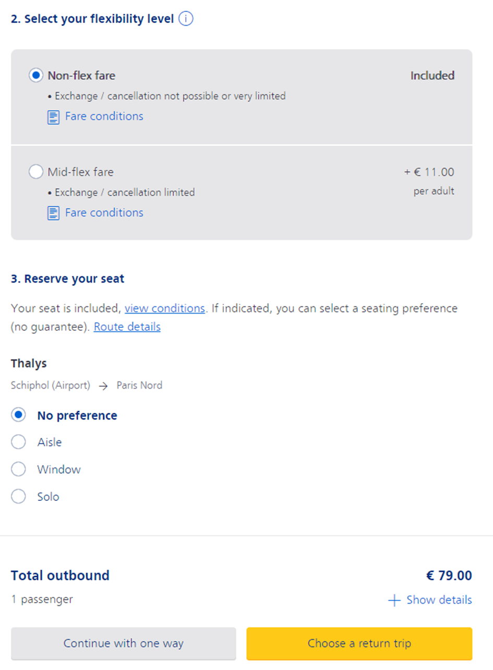Select the Mid-flex fare radio button
The image size is (493, 670).
[36, 172]
